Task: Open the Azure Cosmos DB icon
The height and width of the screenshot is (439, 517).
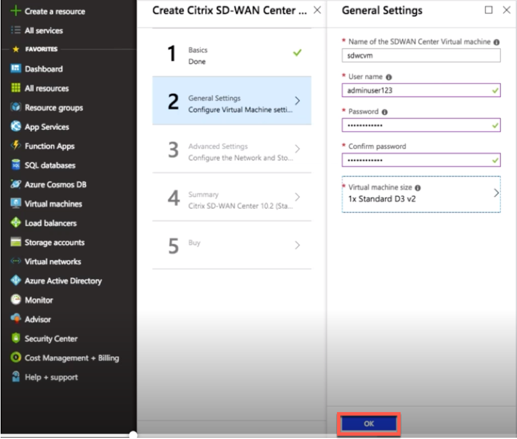Action: [x=15, y=184]
